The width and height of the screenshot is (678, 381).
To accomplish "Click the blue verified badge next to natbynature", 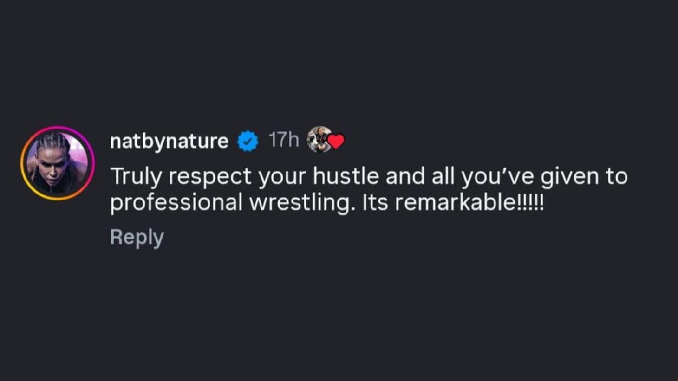I will click(247, 140).
